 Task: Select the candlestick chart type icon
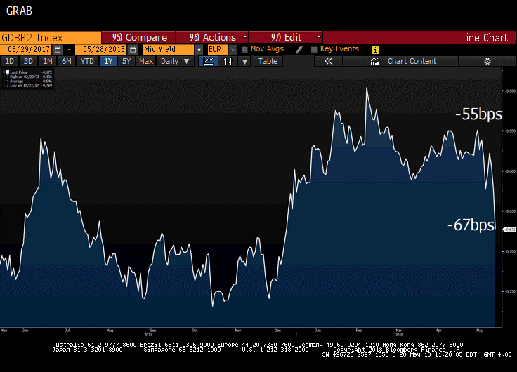[228, 62]
